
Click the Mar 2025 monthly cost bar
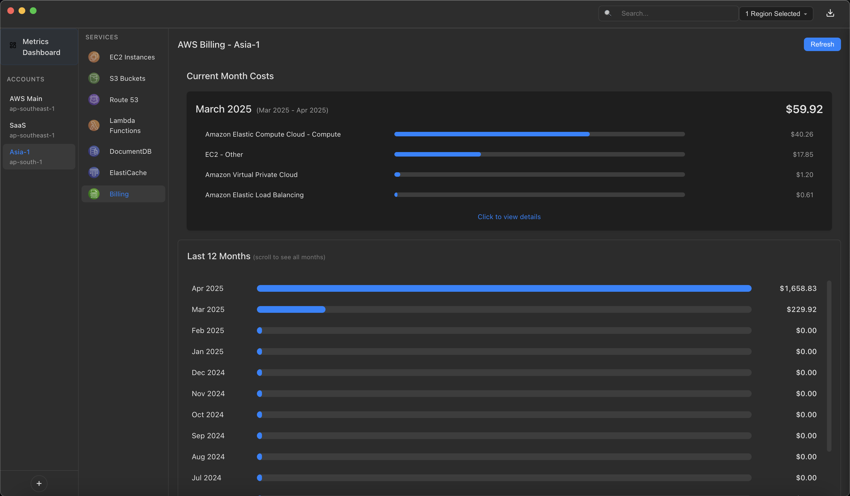[x=504, y=309]
